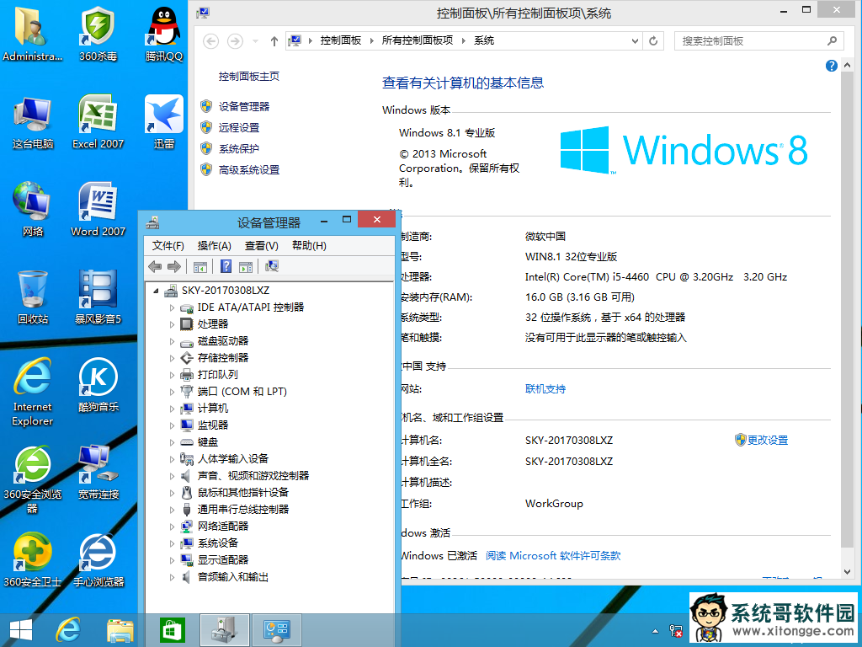862x647 pixels.
Task: Open 远程设置 link in sidebar
Action: coord(238,128)
